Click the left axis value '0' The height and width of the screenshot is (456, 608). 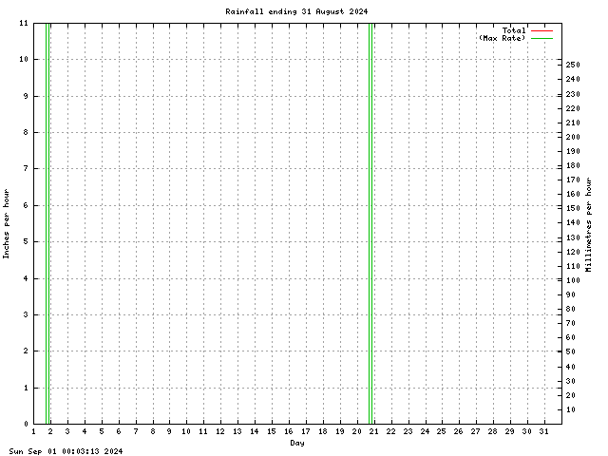(26, 424)
